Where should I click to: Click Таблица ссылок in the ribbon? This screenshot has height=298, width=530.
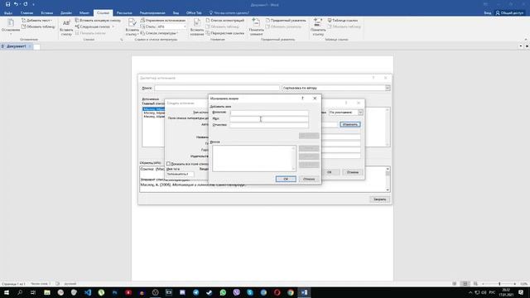pyautogui.click(x=342, y=20)
